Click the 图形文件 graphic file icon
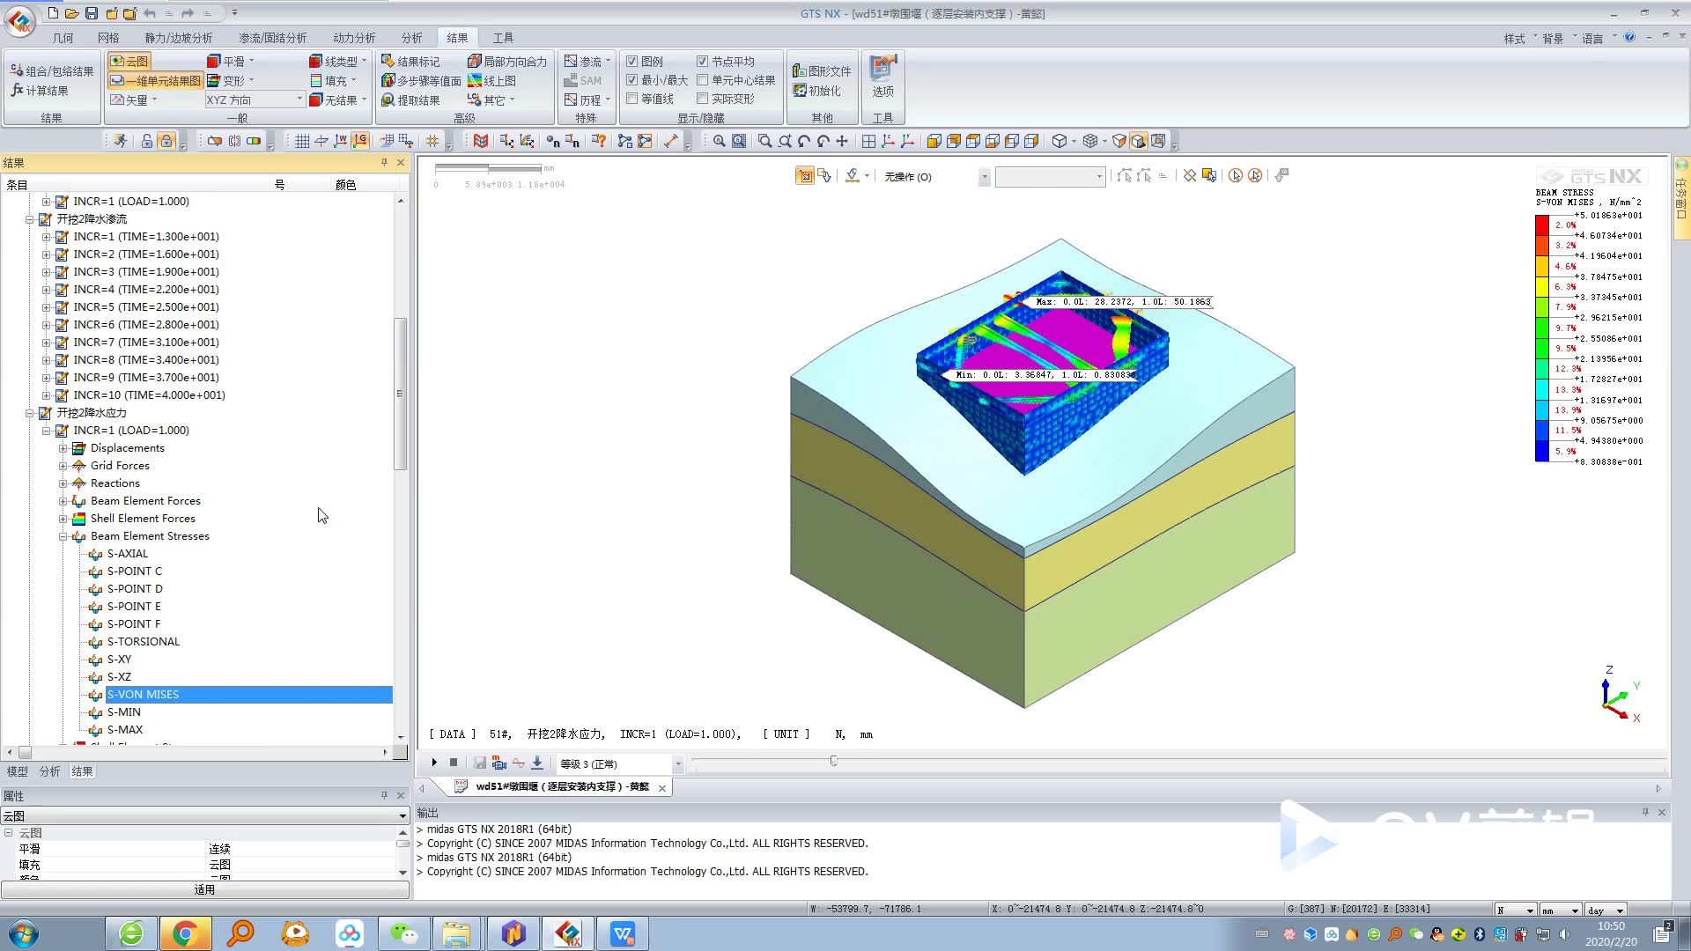The height and width of the screenshot is (951, 1691). [800, 71]
